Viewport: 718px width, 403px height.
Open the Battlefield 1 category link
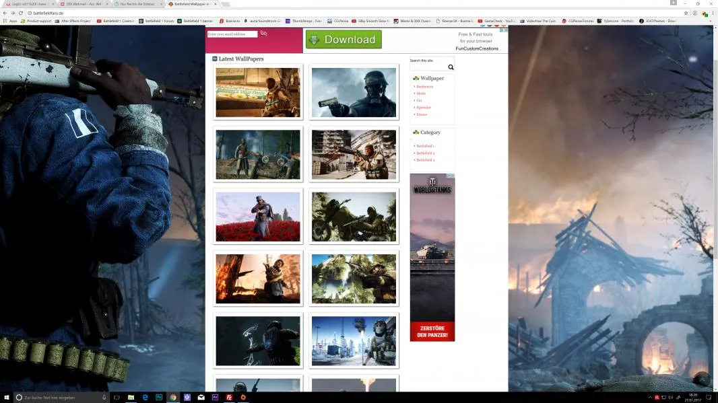[426, 146]
